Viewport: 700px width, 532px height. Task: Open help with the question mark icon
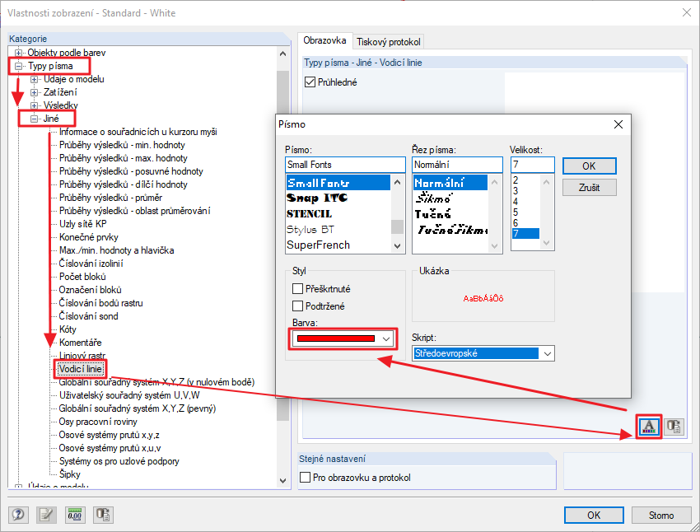coord(18,515)
